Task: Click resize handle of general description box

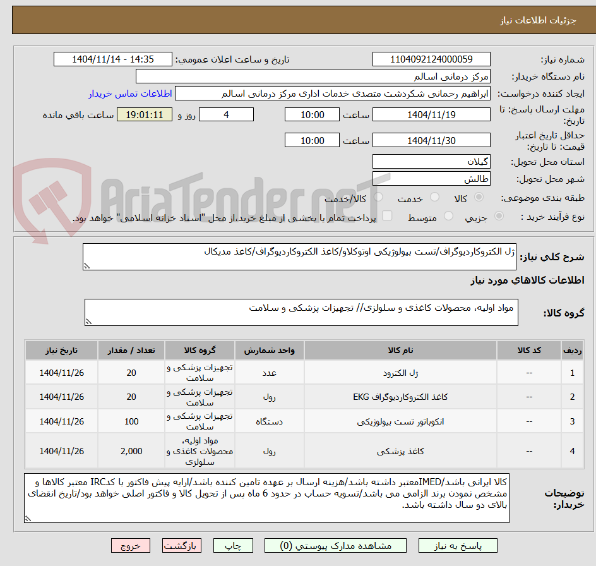Action: point(86,267)
